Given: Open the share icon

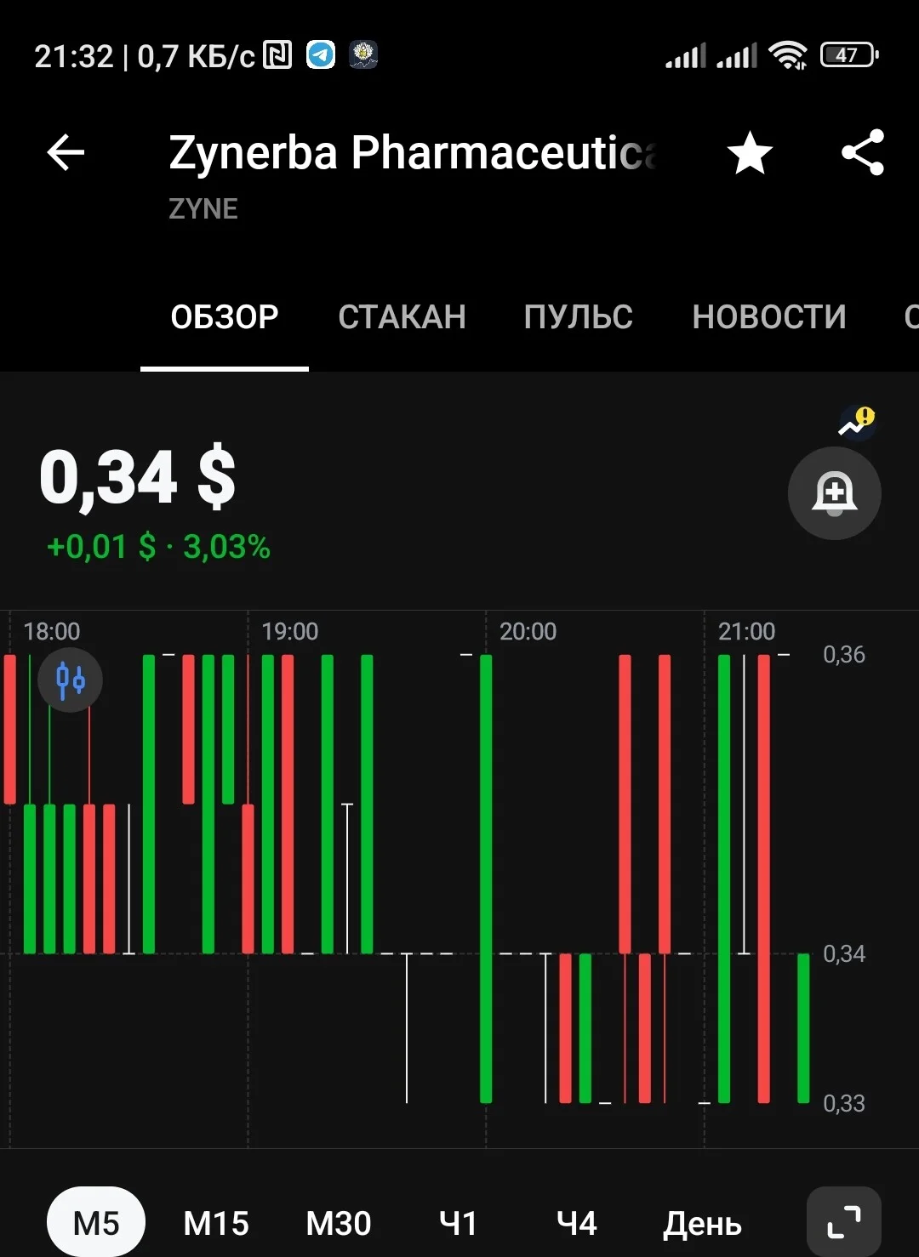Looking at the screenshot, I should tap(863, 153).
